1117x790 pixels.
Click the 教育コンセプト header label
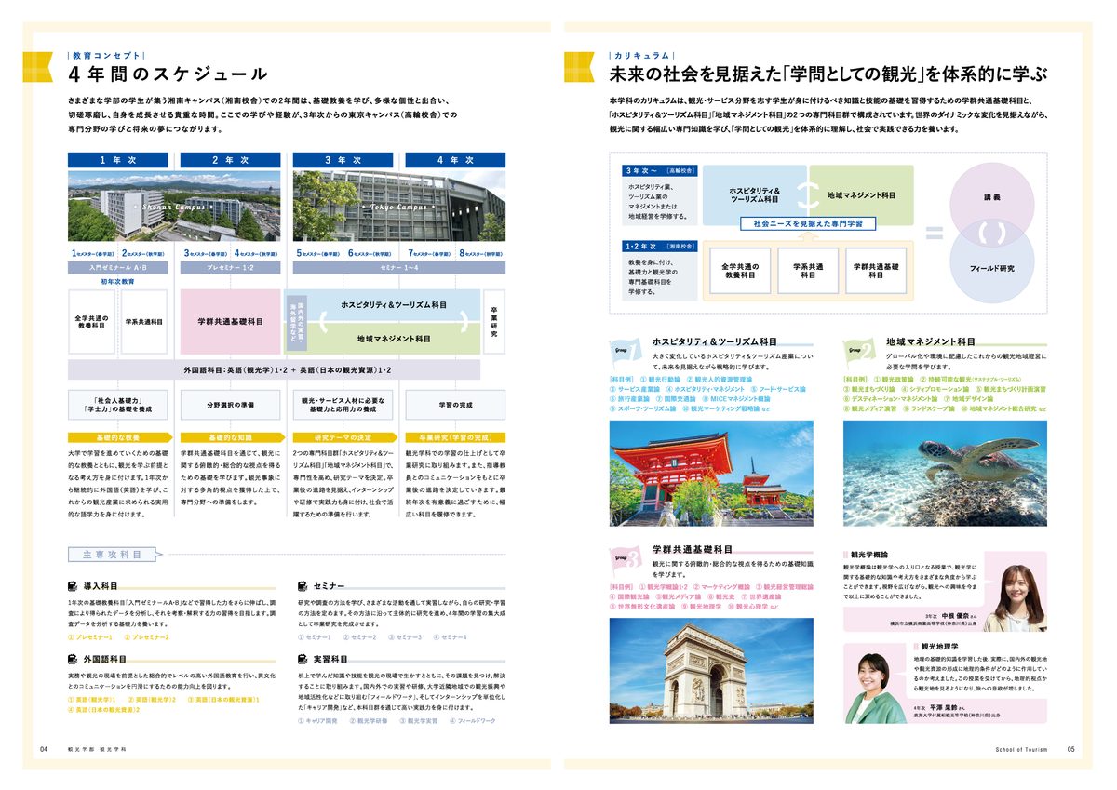click(104, 56)
